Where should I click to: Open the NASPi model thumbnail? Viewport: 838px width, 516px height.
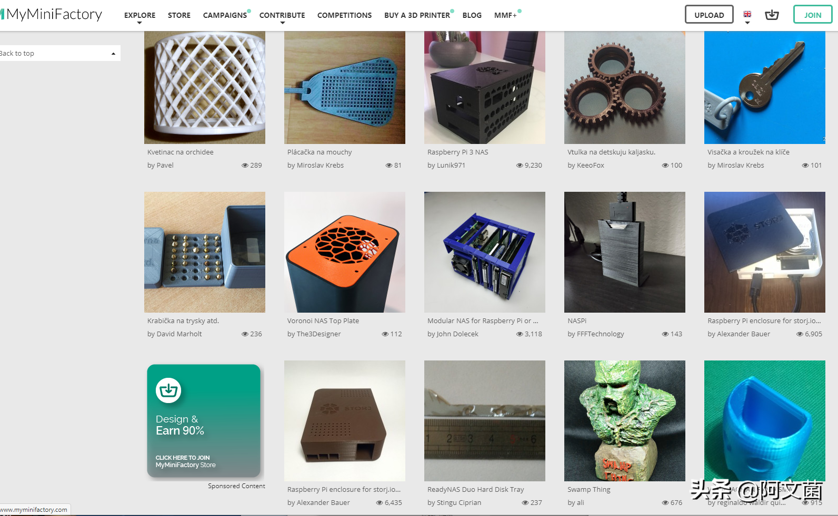(625, 252)
